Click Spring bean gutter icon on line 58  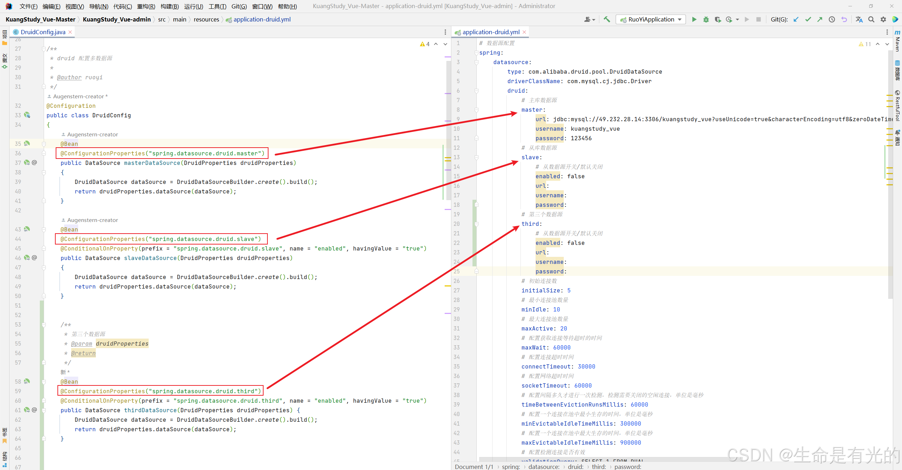point(27,381)
